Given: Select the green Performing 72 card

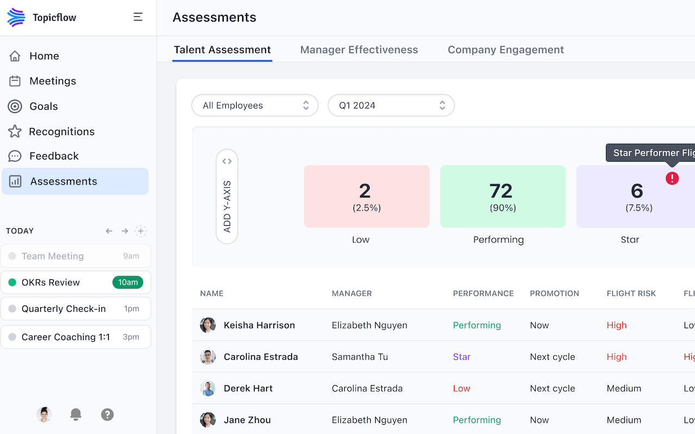Looking at the screenshot, I should coord(503,196).
